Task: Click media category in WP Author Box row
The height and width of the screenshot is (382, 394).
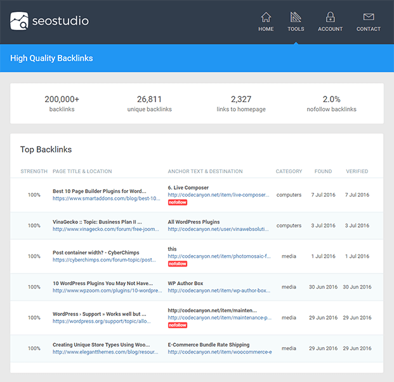Action: point(289,287)
